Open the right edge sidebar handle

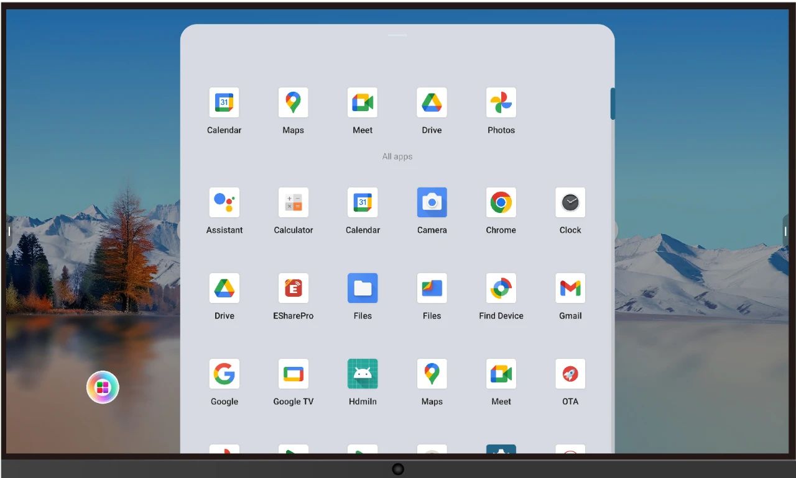coord(785,232)
